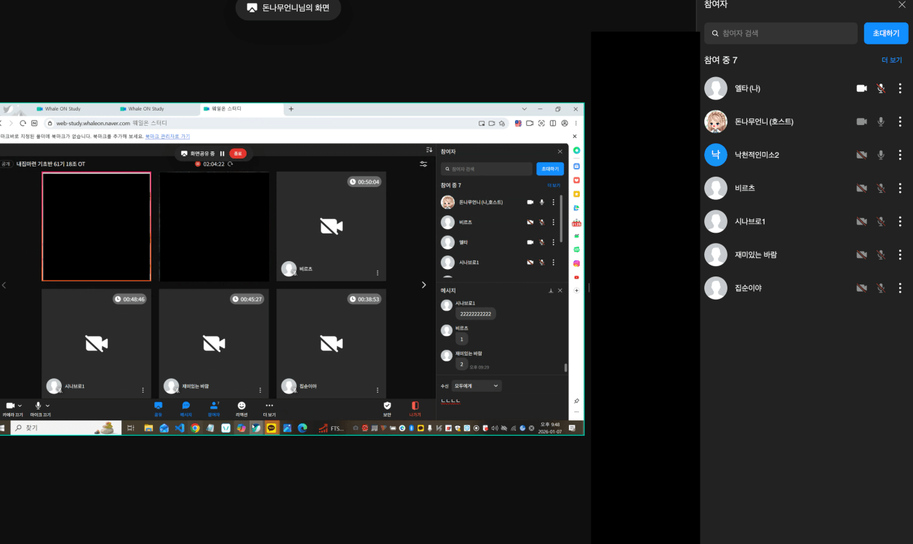
Task: Open the 모두에게 recipient dropdown
Action: click(x=477, y=385)
